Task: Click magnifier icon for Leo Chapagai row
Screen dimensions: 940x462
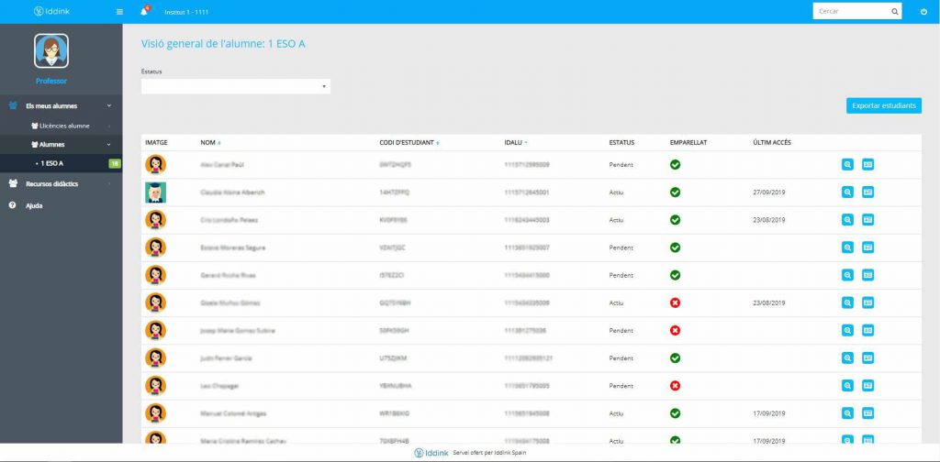Action: 847,386
